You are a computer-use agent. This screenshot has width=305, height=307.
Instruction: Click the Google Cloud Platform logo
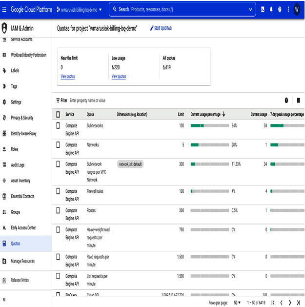click(x=31, y=9)
